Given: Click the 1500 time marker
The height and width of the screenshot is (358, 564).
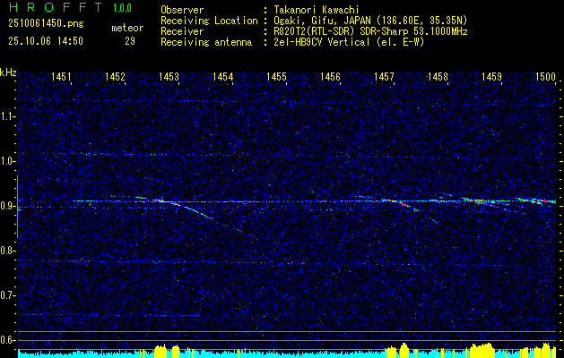Looking at the screenshot, I should (546, 76).
